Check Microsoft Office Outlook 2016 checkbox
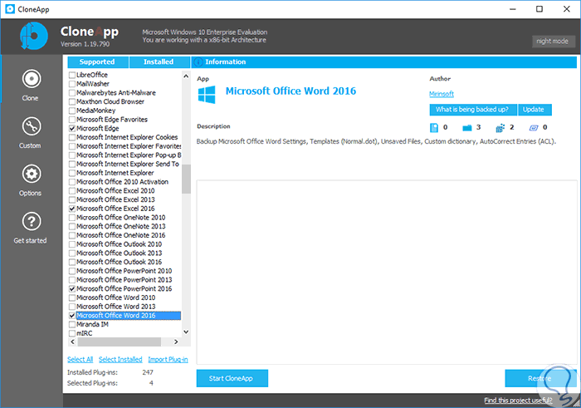Viewport: 581px width, 408px height. click(72, 262)
